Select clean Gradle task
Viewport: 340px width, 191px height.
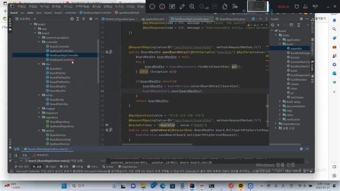(x=292, y=89)
